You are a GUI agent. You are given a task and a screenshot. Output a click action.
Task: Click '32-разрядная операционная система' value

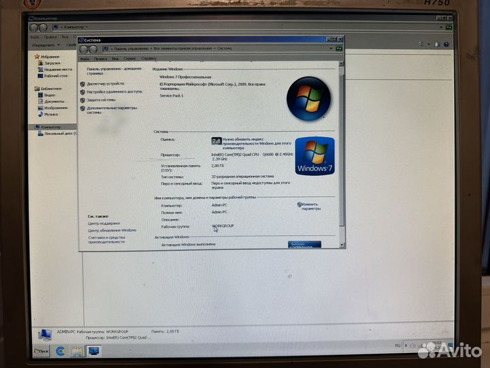tap(242, 177)
